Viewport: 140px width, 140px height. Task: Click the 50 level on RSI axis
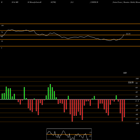2,37
